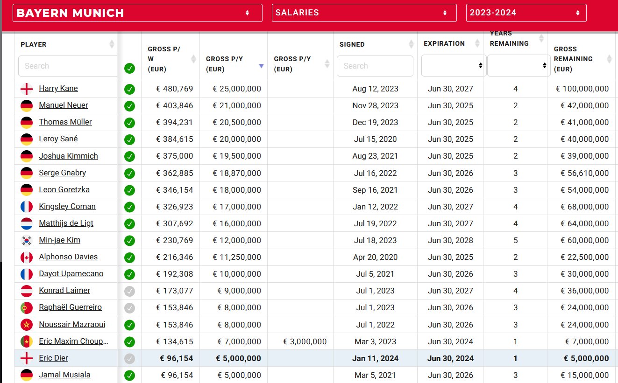
Task: Click England flag icon beside Eric Dier
Action: pyautogui.click(x=26, y=358)
